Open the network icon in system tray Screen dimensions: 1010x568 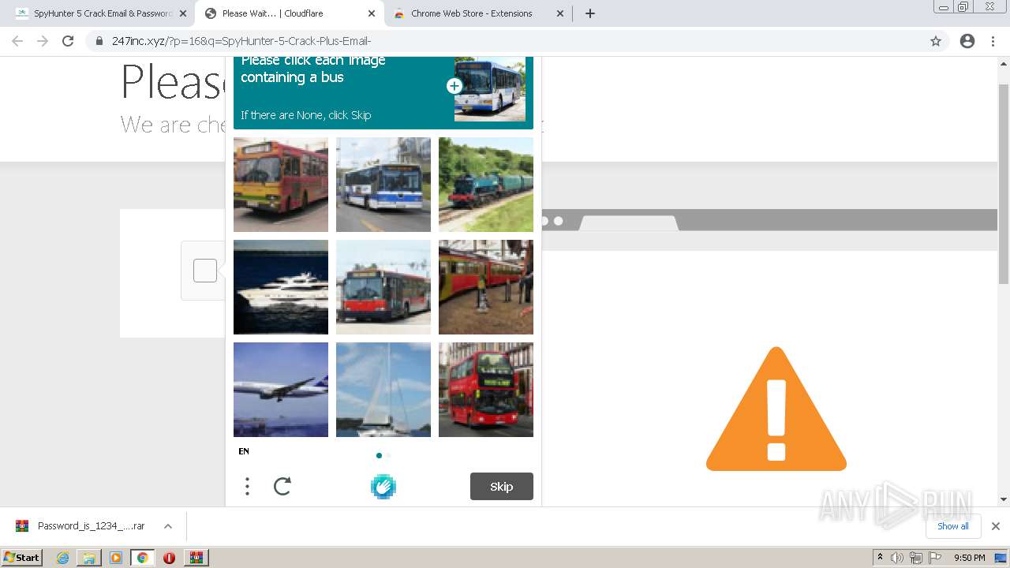916,558
